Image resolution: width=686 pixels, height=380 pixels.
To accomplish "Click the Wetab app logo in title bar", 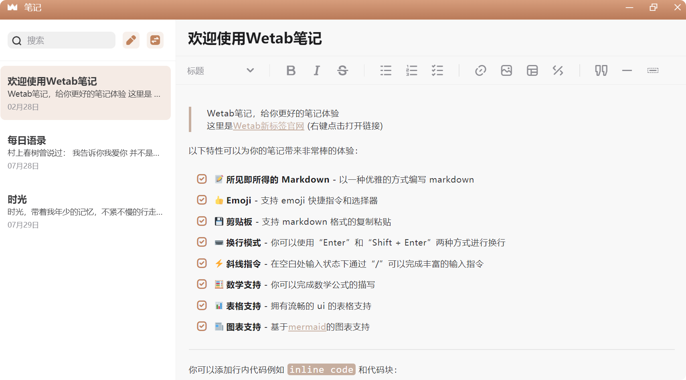I will pyautogui.click(x=12, y=7).
